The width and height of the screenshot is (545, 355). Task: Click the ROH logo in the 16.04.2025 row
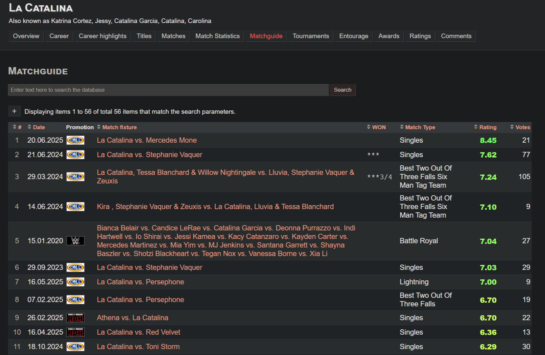tap(75, 332)
